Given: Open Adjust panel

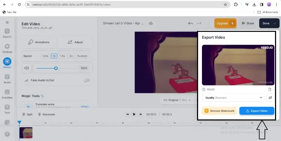Looking at the screenshot, I should (x=75, y=42).
